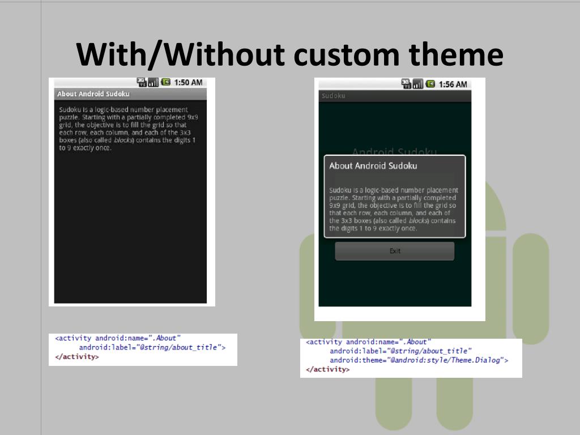Image resolution: width=580 pixels, height=435 pixels.
Task: Click the battery icon beside 1:56 AM
Action: pyautogui.click(x=430, y=84)
